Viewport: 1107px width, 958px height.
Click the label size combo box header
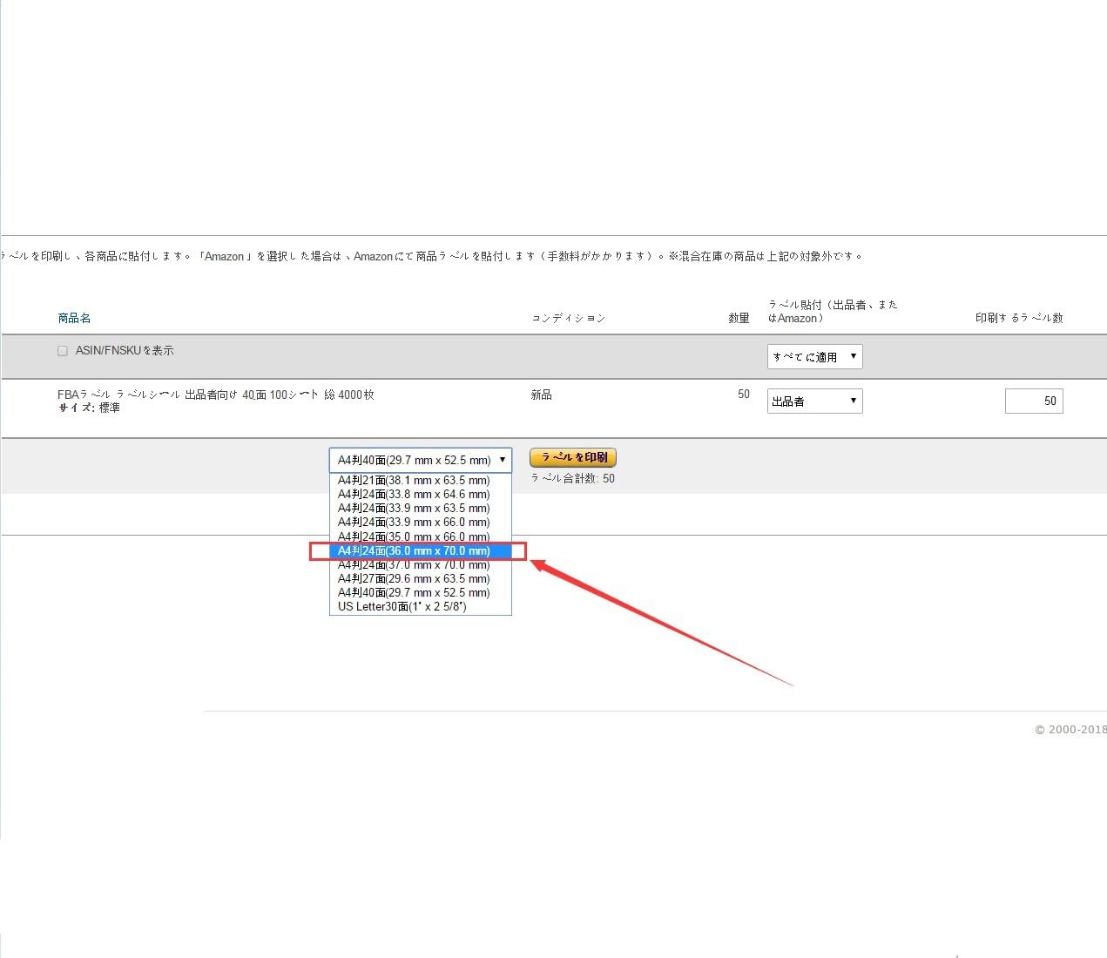click(420, 460)
